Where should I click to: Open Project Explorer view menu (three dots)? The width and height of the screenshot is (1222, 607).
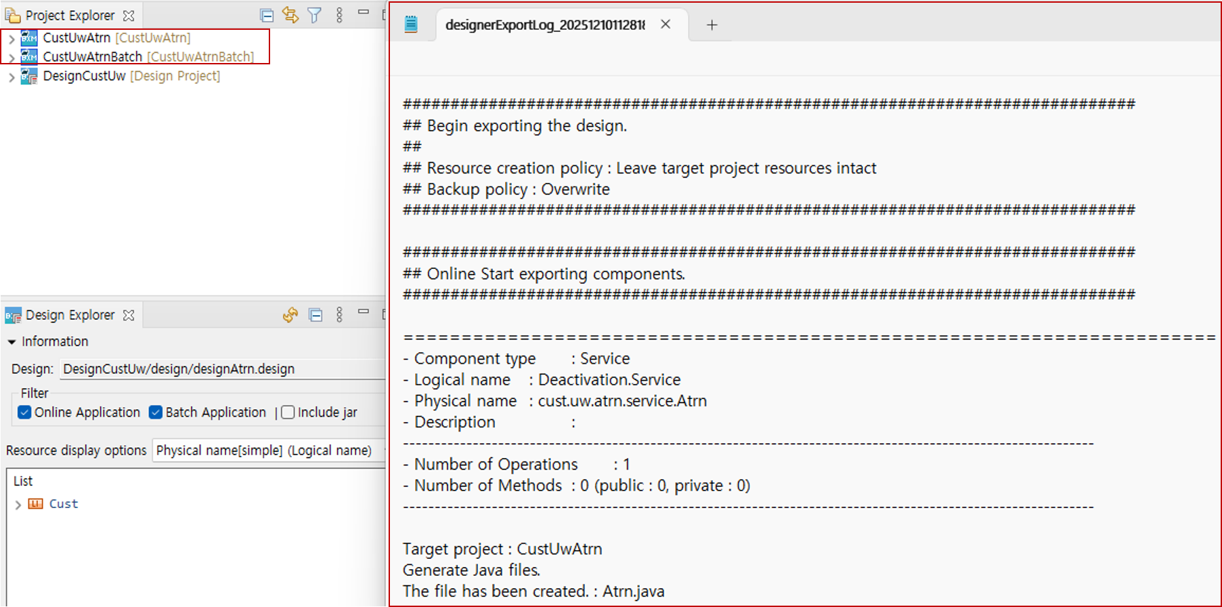(x=339, y=15)
